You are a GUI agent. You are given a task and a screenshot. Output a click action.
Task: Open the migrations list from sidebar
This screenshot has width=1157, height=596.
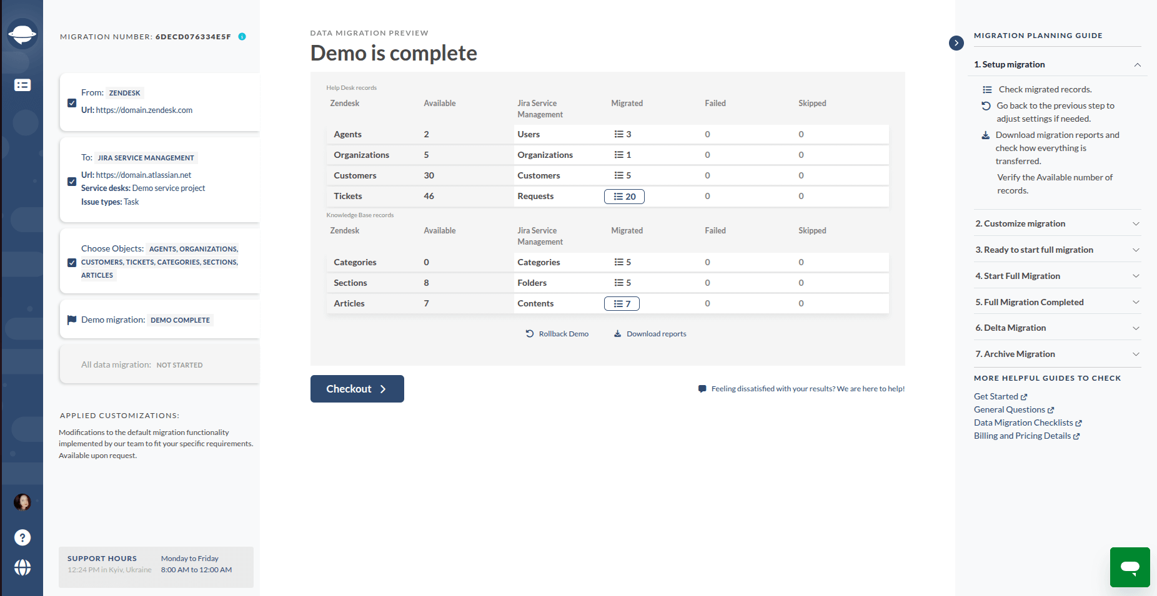[22, 85]
